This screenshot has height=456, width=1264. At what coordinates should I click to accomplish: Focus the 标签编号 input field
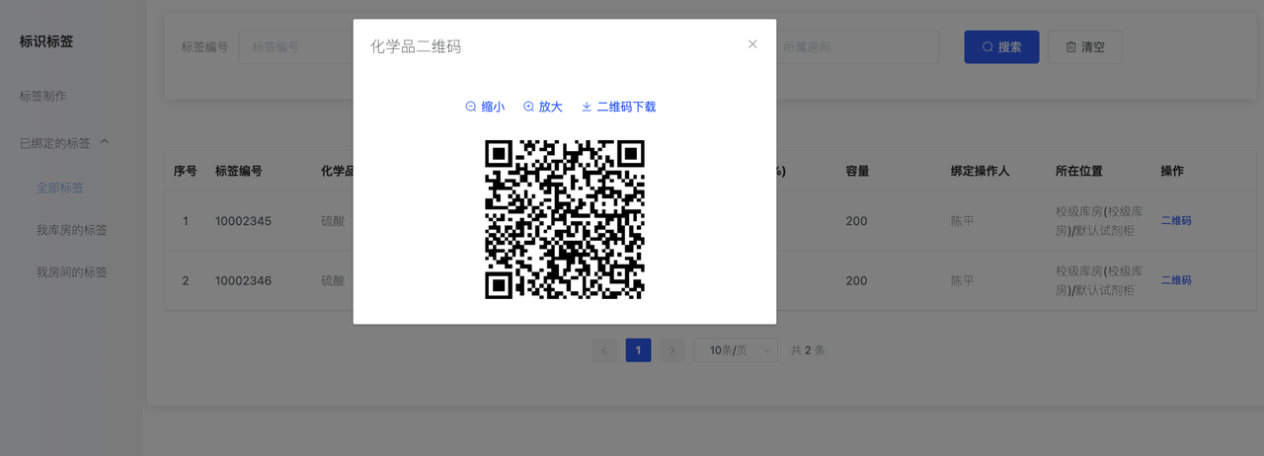tap(296, 46)
